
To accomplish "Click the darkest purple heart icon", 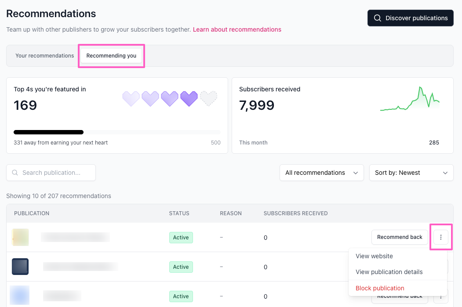I will [x=189, y=98].
